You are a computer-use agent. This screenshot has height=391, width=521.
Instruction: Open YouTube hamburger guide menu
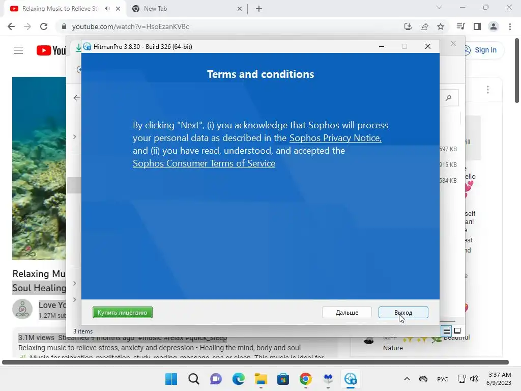point(18,50)
